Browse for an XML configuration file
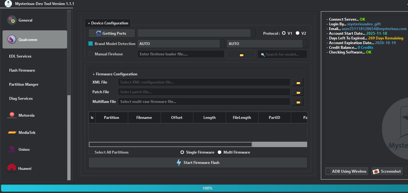The width and height of the screenshot is (408, 193). tap(297, 82)
